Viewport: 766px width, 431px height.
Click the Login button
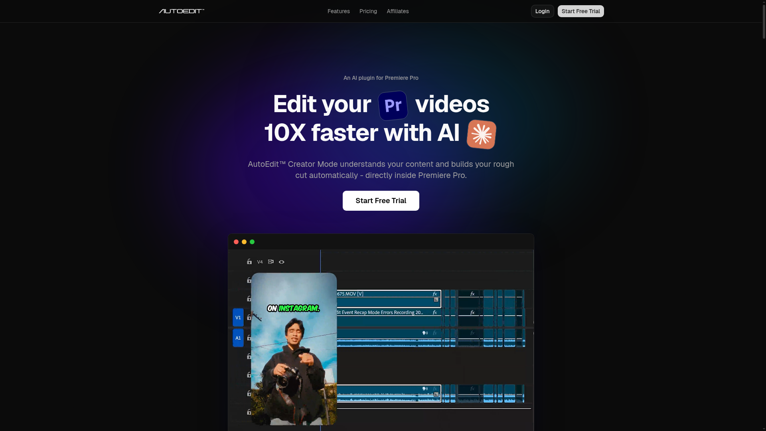pyautogui.click(x=542, y=11)
